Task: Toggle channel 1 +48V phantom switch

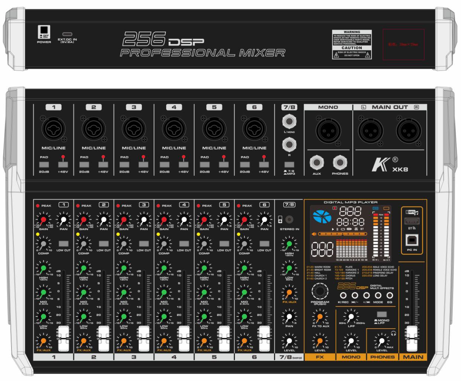Action: (63, 164)
